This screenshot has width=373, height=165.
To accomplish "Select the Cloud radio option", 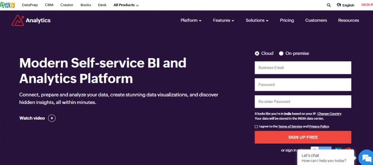I will (257, 53).
